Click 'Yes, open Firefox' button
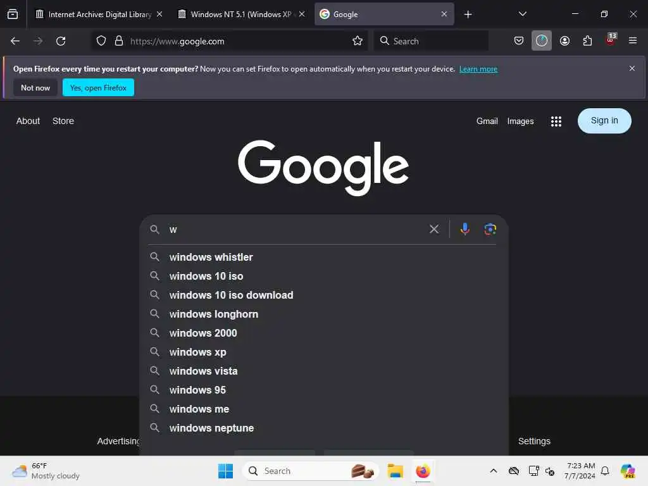Image resolution: width=648 pixels, height=486 pixels. 98,87
